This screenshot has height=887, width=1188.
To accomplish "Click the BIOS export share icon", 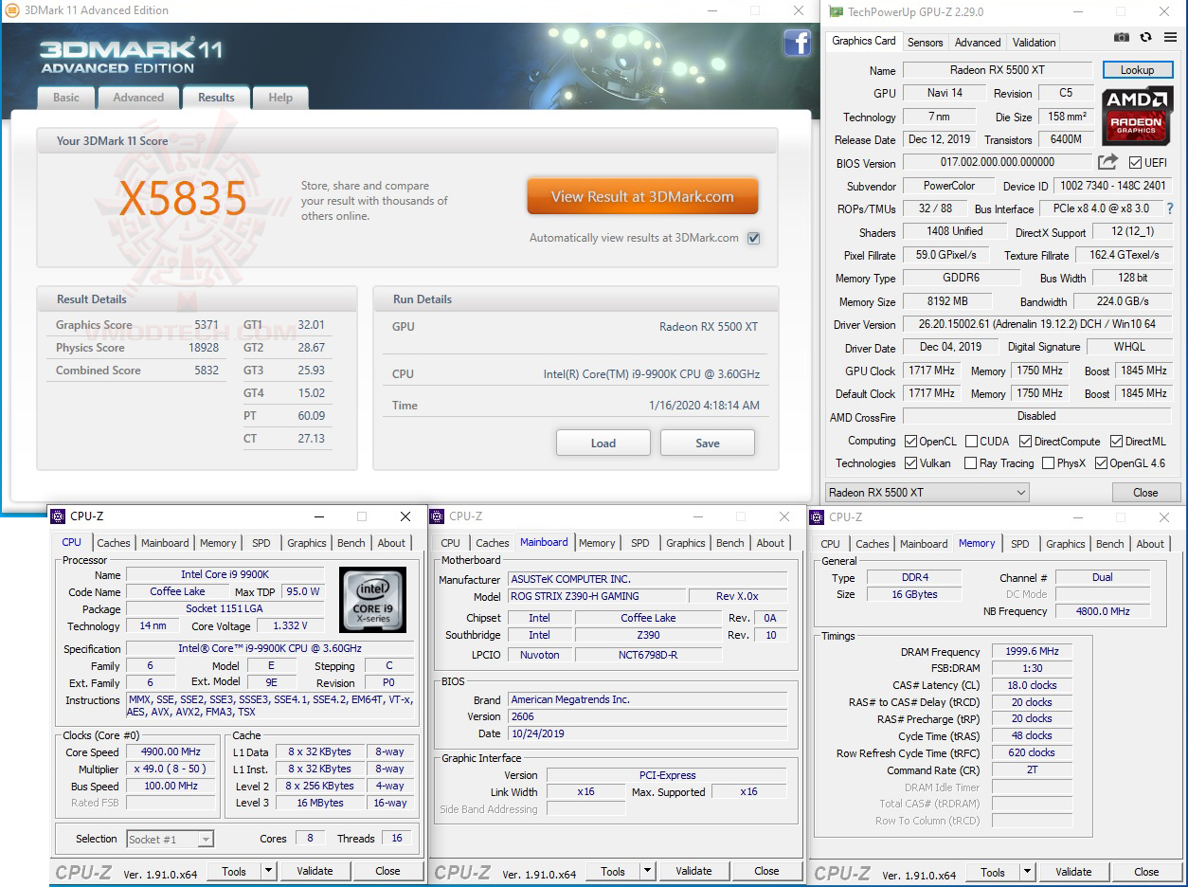I will [x=1107, y=162].
